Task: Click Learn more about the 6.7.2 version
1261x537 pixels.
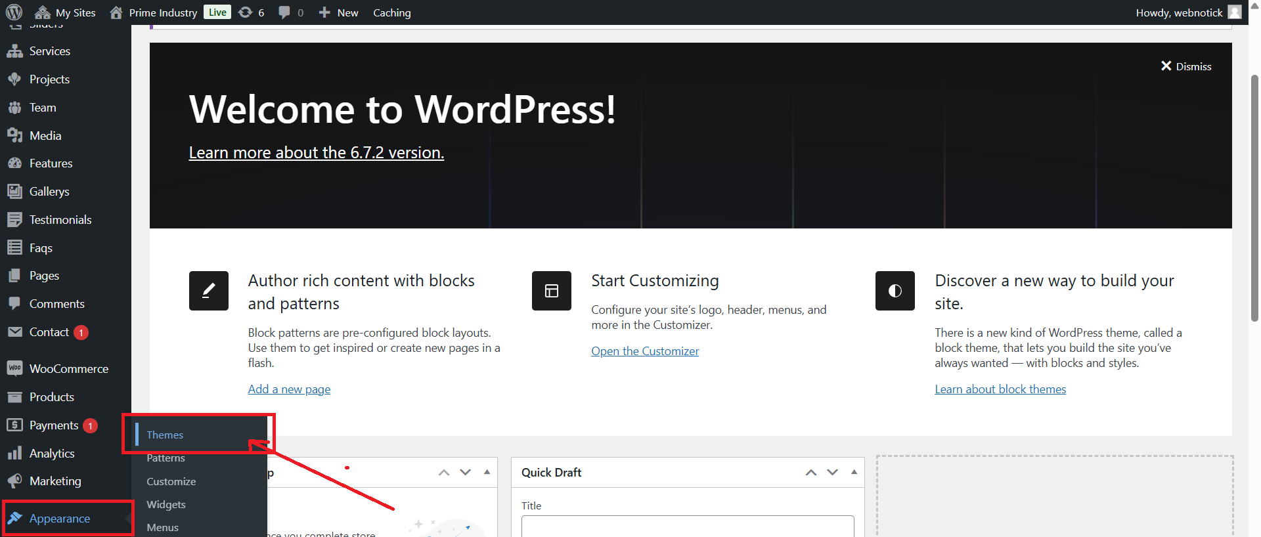Action: pyautogui.click(x=317, y=152)
